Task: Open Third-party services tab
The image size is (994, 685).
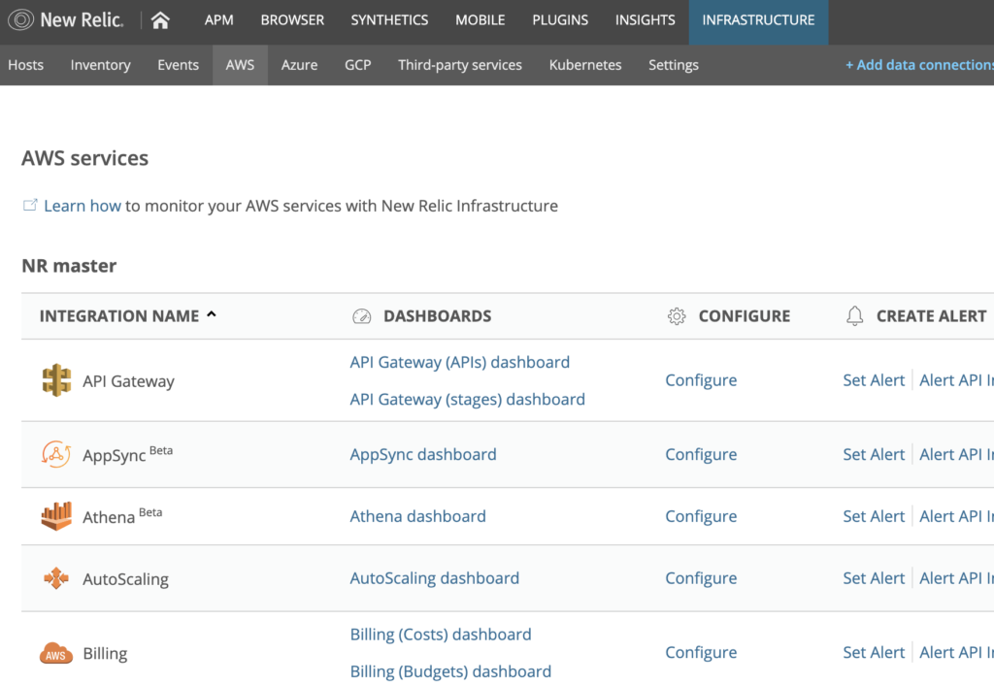Action: (459, 65)
